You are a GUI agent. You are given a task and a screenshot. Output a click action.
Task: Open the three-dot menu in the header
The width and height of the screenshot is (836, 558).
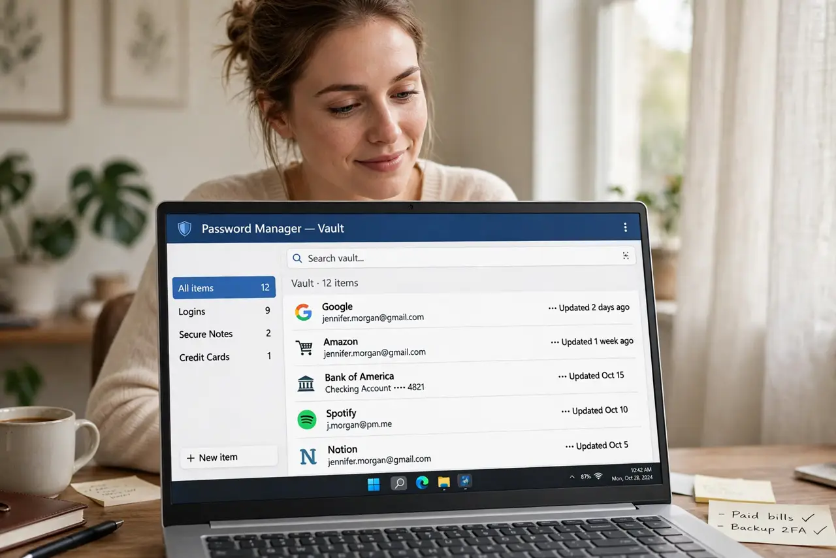pos(625,227)
